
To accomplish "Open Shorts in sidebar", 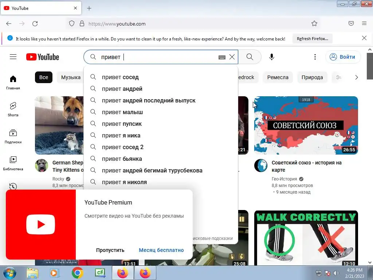I will [x=13, y=109].
